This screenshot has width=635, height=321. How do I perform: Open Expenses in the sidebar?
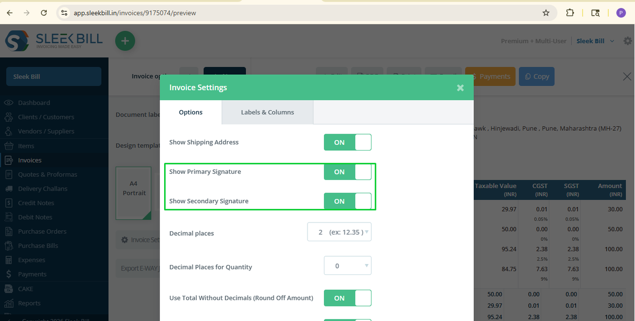(x=31, y=260)
